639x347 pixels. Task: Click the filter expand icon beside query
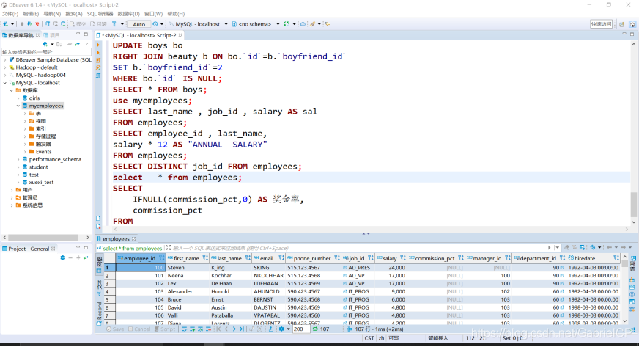click(x=168, y=248)
